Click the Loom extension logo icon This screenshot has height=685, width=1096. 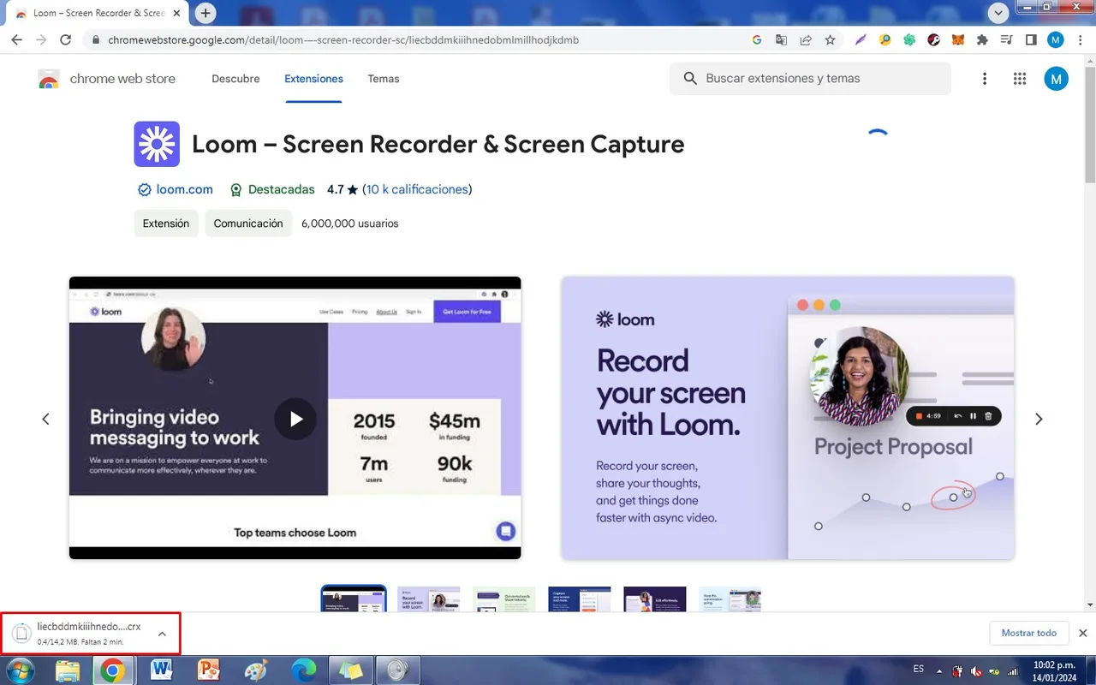click(x=157, y=144)
